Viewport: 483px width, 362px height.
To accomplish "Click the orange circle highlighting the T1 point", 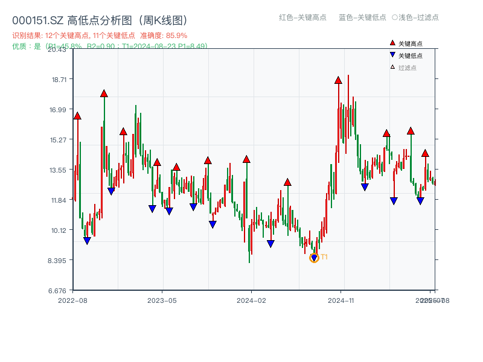I will (x=314, y=258).
